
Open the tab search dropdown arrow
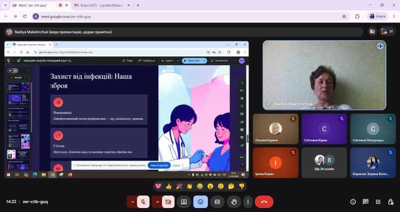[x=5, y=5]
